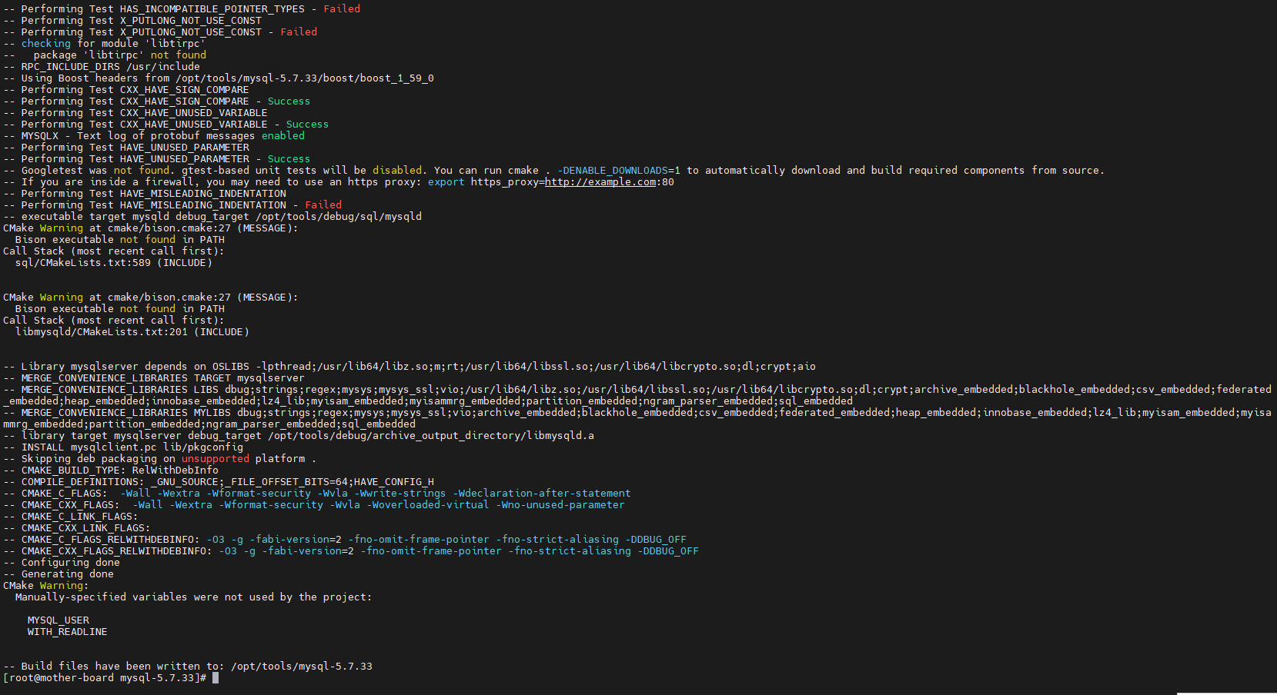1277x695 pixels.
Task: Click 'Failed' after HAS_INCOMPATIBLE_POINTER_TYPES
Action: click(342, 9)
